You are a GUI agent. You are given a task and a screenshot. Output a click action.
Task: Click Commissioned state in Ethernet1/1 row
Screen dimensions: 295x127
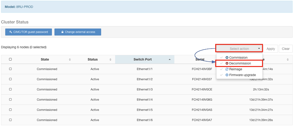(x=47, y=69)
